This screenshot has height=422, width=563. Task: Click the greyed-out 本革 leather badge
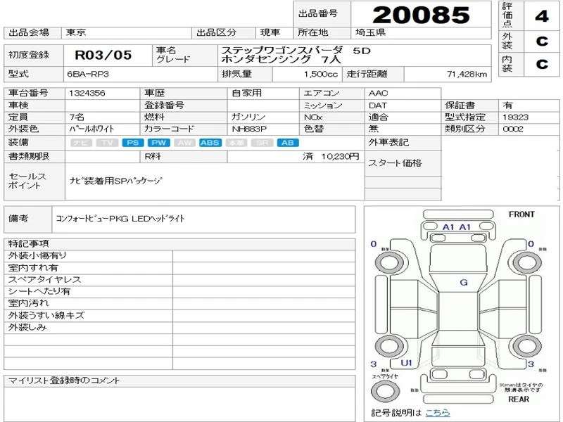click(x=236, y=143)
